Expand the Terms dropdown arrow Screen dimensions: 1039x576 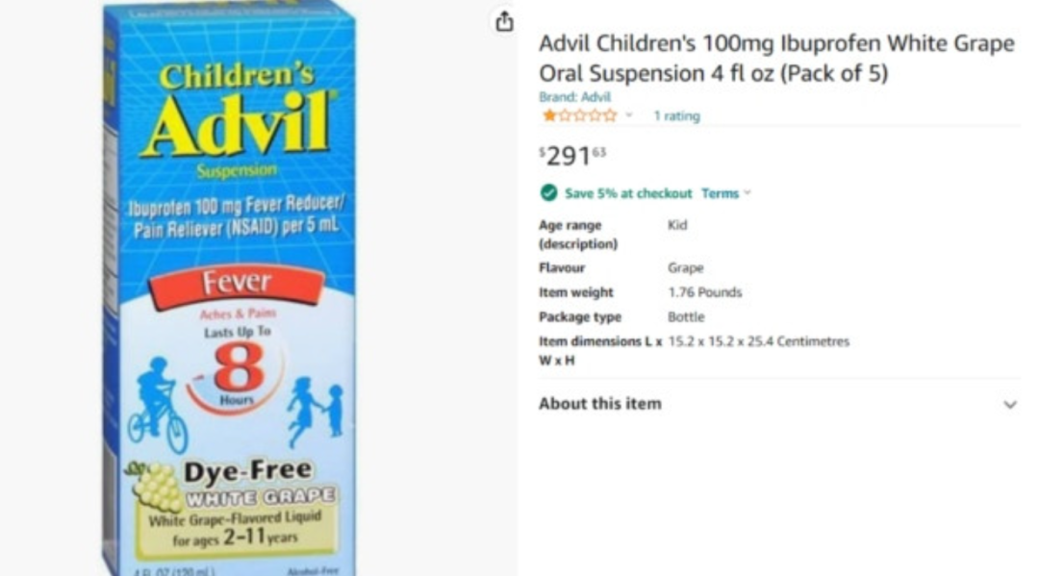coord(748,193)
